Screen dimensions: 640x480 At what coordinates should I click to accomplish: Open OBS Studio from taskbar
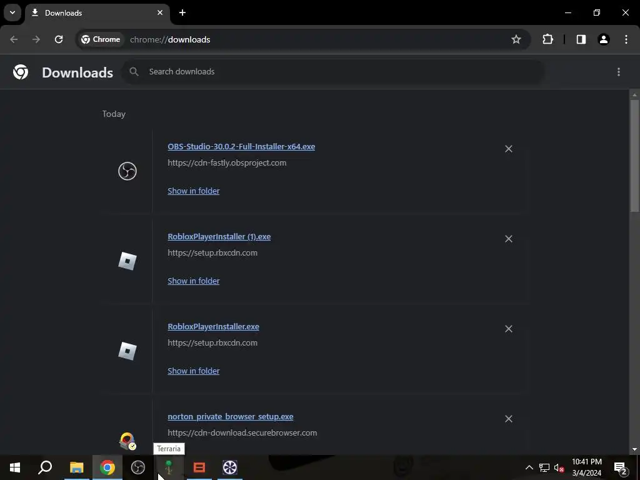point(138,467)
